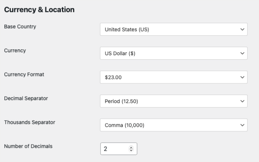Click the Currency label text
Image resolution: width=259 pixels, height=162 pixels.
point(15,51)
